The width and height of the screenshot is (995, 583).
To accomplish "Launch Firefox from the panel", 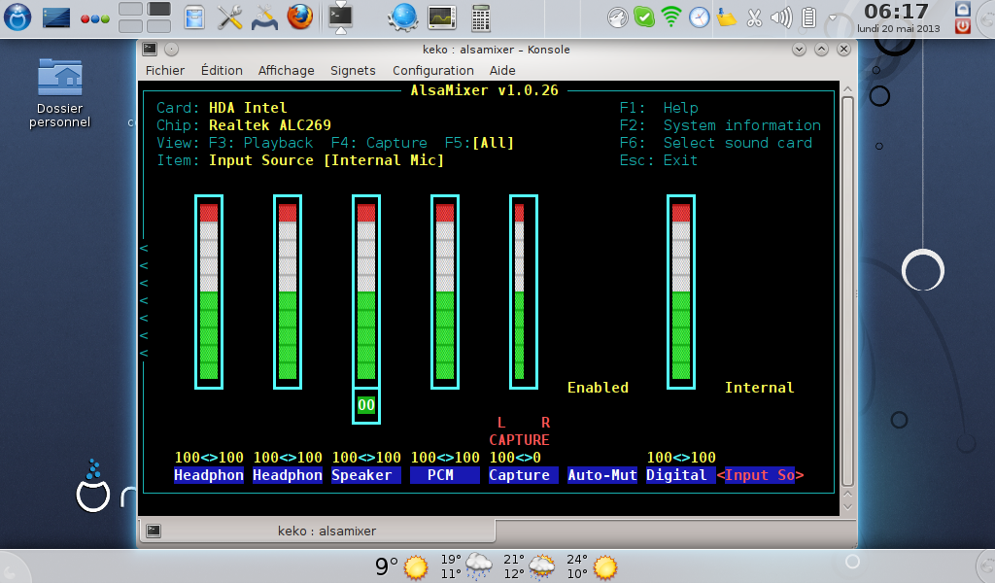I will [x=299, y=17].
